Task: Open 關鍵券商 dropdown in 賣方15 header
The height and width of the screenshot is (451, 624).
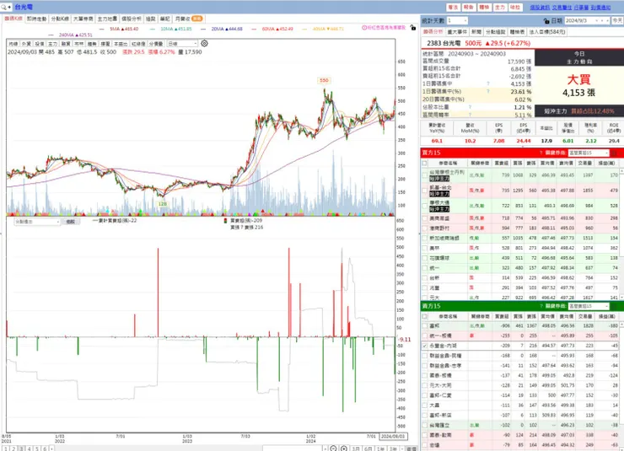Action: [589, 306]
